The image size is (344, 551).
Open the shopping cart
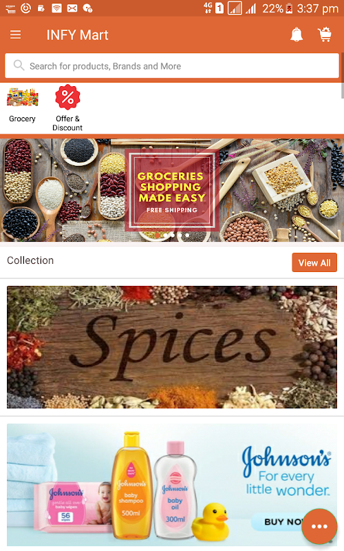(x=325, y=35)
